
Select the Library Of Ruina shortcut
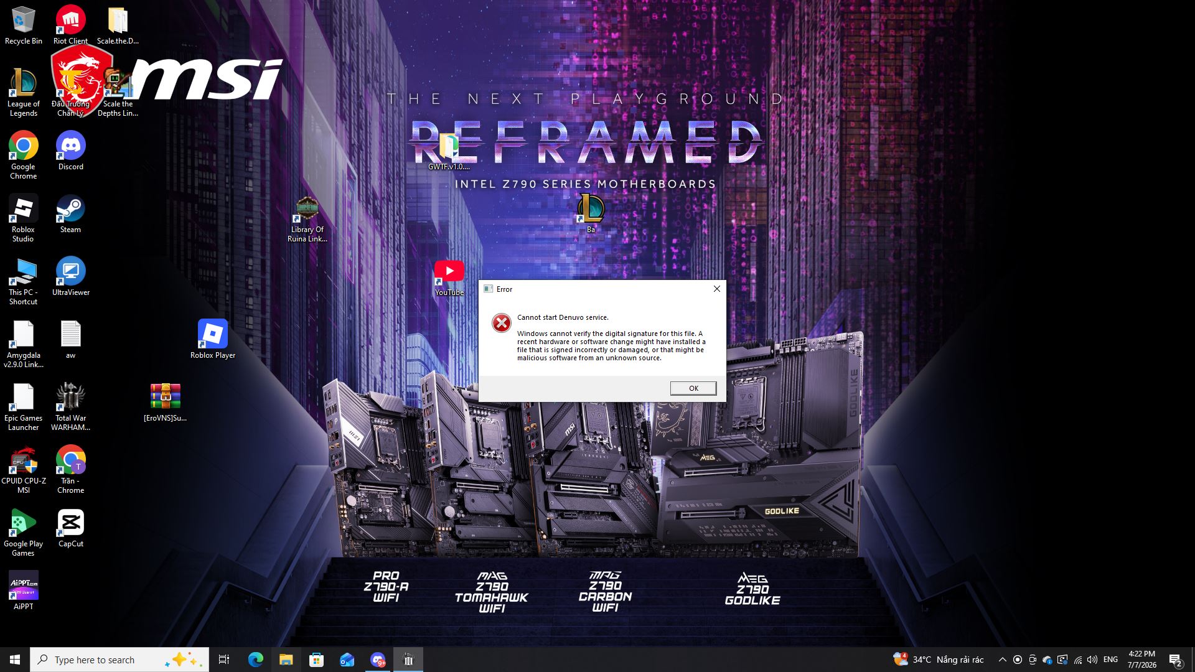point(307,218)
